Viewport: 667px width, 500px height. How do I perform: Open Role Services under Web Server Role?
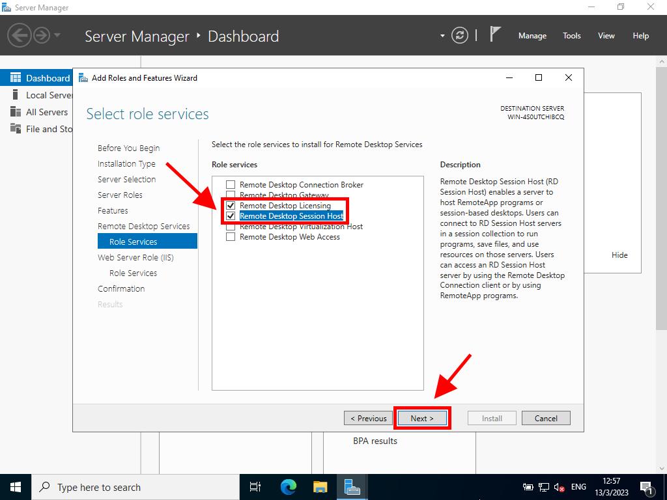point(133,273)
